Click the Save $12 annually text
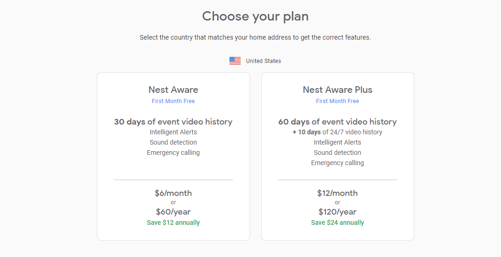 click(x=174, y=222)
